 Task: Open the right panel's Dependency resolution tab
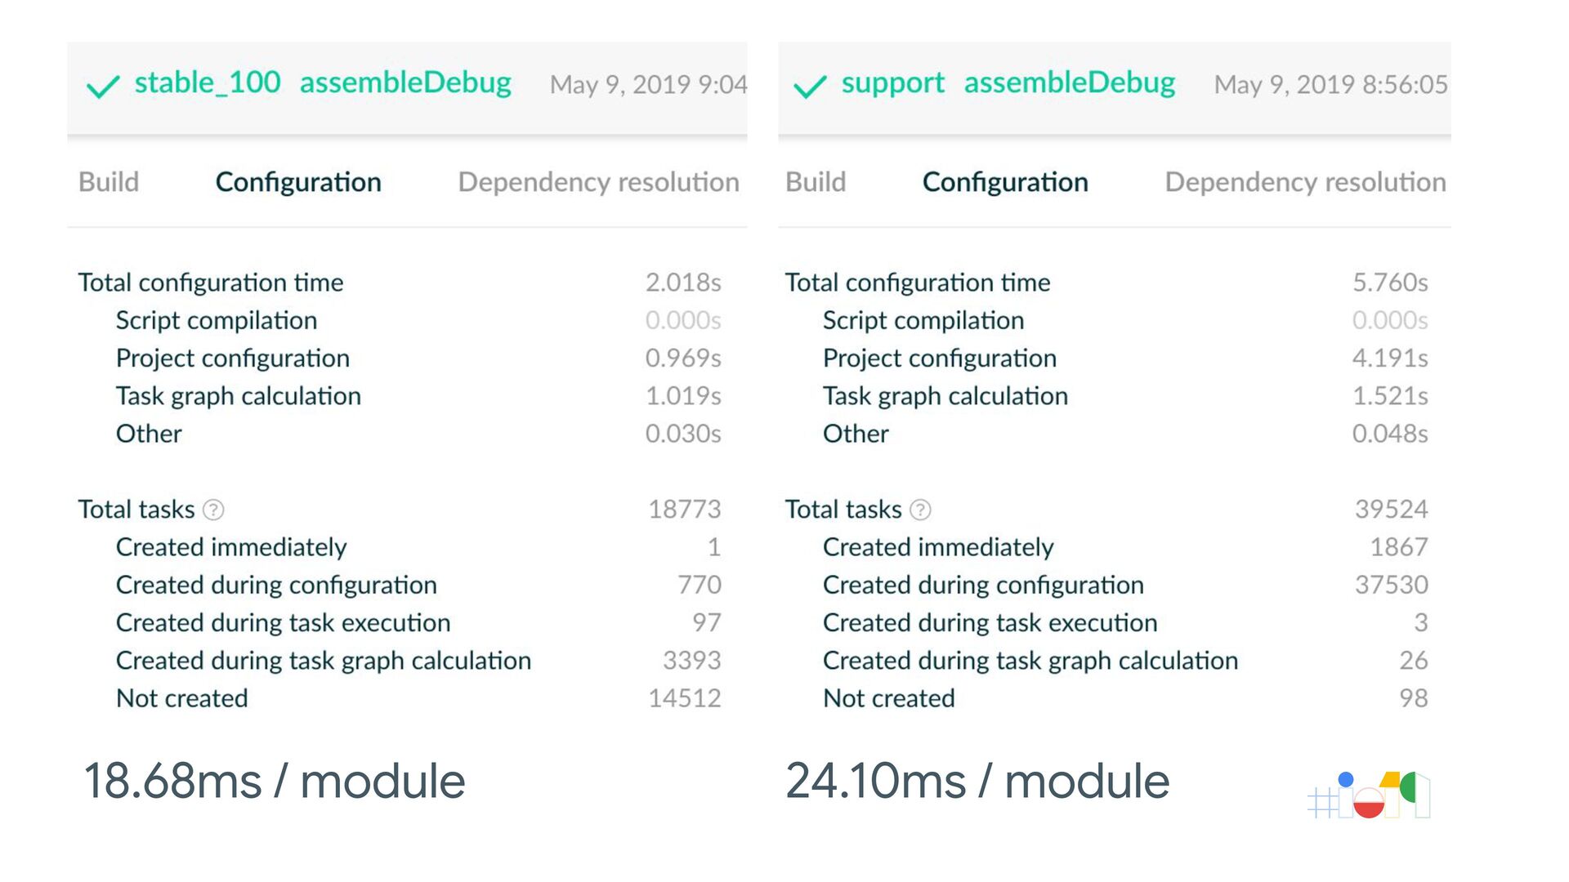click(1306, 182)
